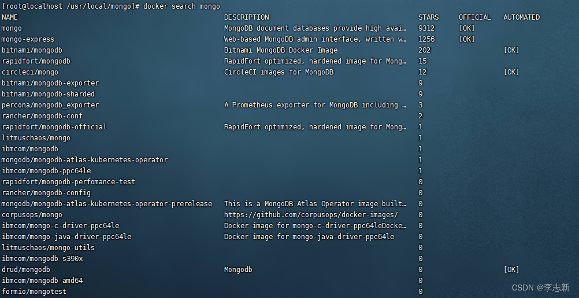This screenshot has width=579, height=298.
Task: Click 'litmuschaos/mongo-utils' name
Action: pos(48,248)
